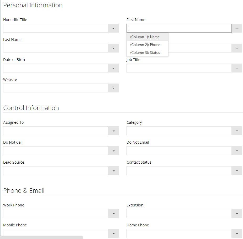Image resolution: width=243 pixels, height=239 pixels.
Task: Focus the Work Phone input field
Action: (56, 214)
